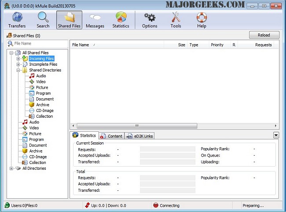Click top-level Audio music note icon
Image resolution: width=286 pixels, height=212 pixels.
coord(25,122)
